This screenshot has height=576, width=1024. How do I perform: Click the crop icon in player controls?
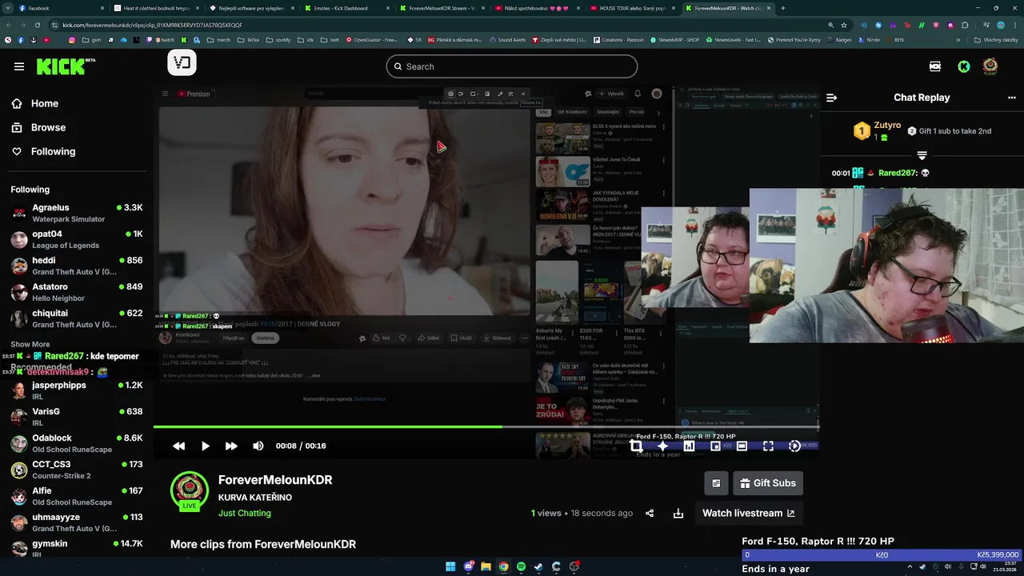tap(636, 446)
